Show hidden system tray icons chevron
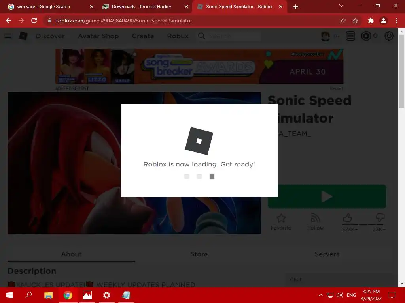405x303 pixels. point(320,295)
